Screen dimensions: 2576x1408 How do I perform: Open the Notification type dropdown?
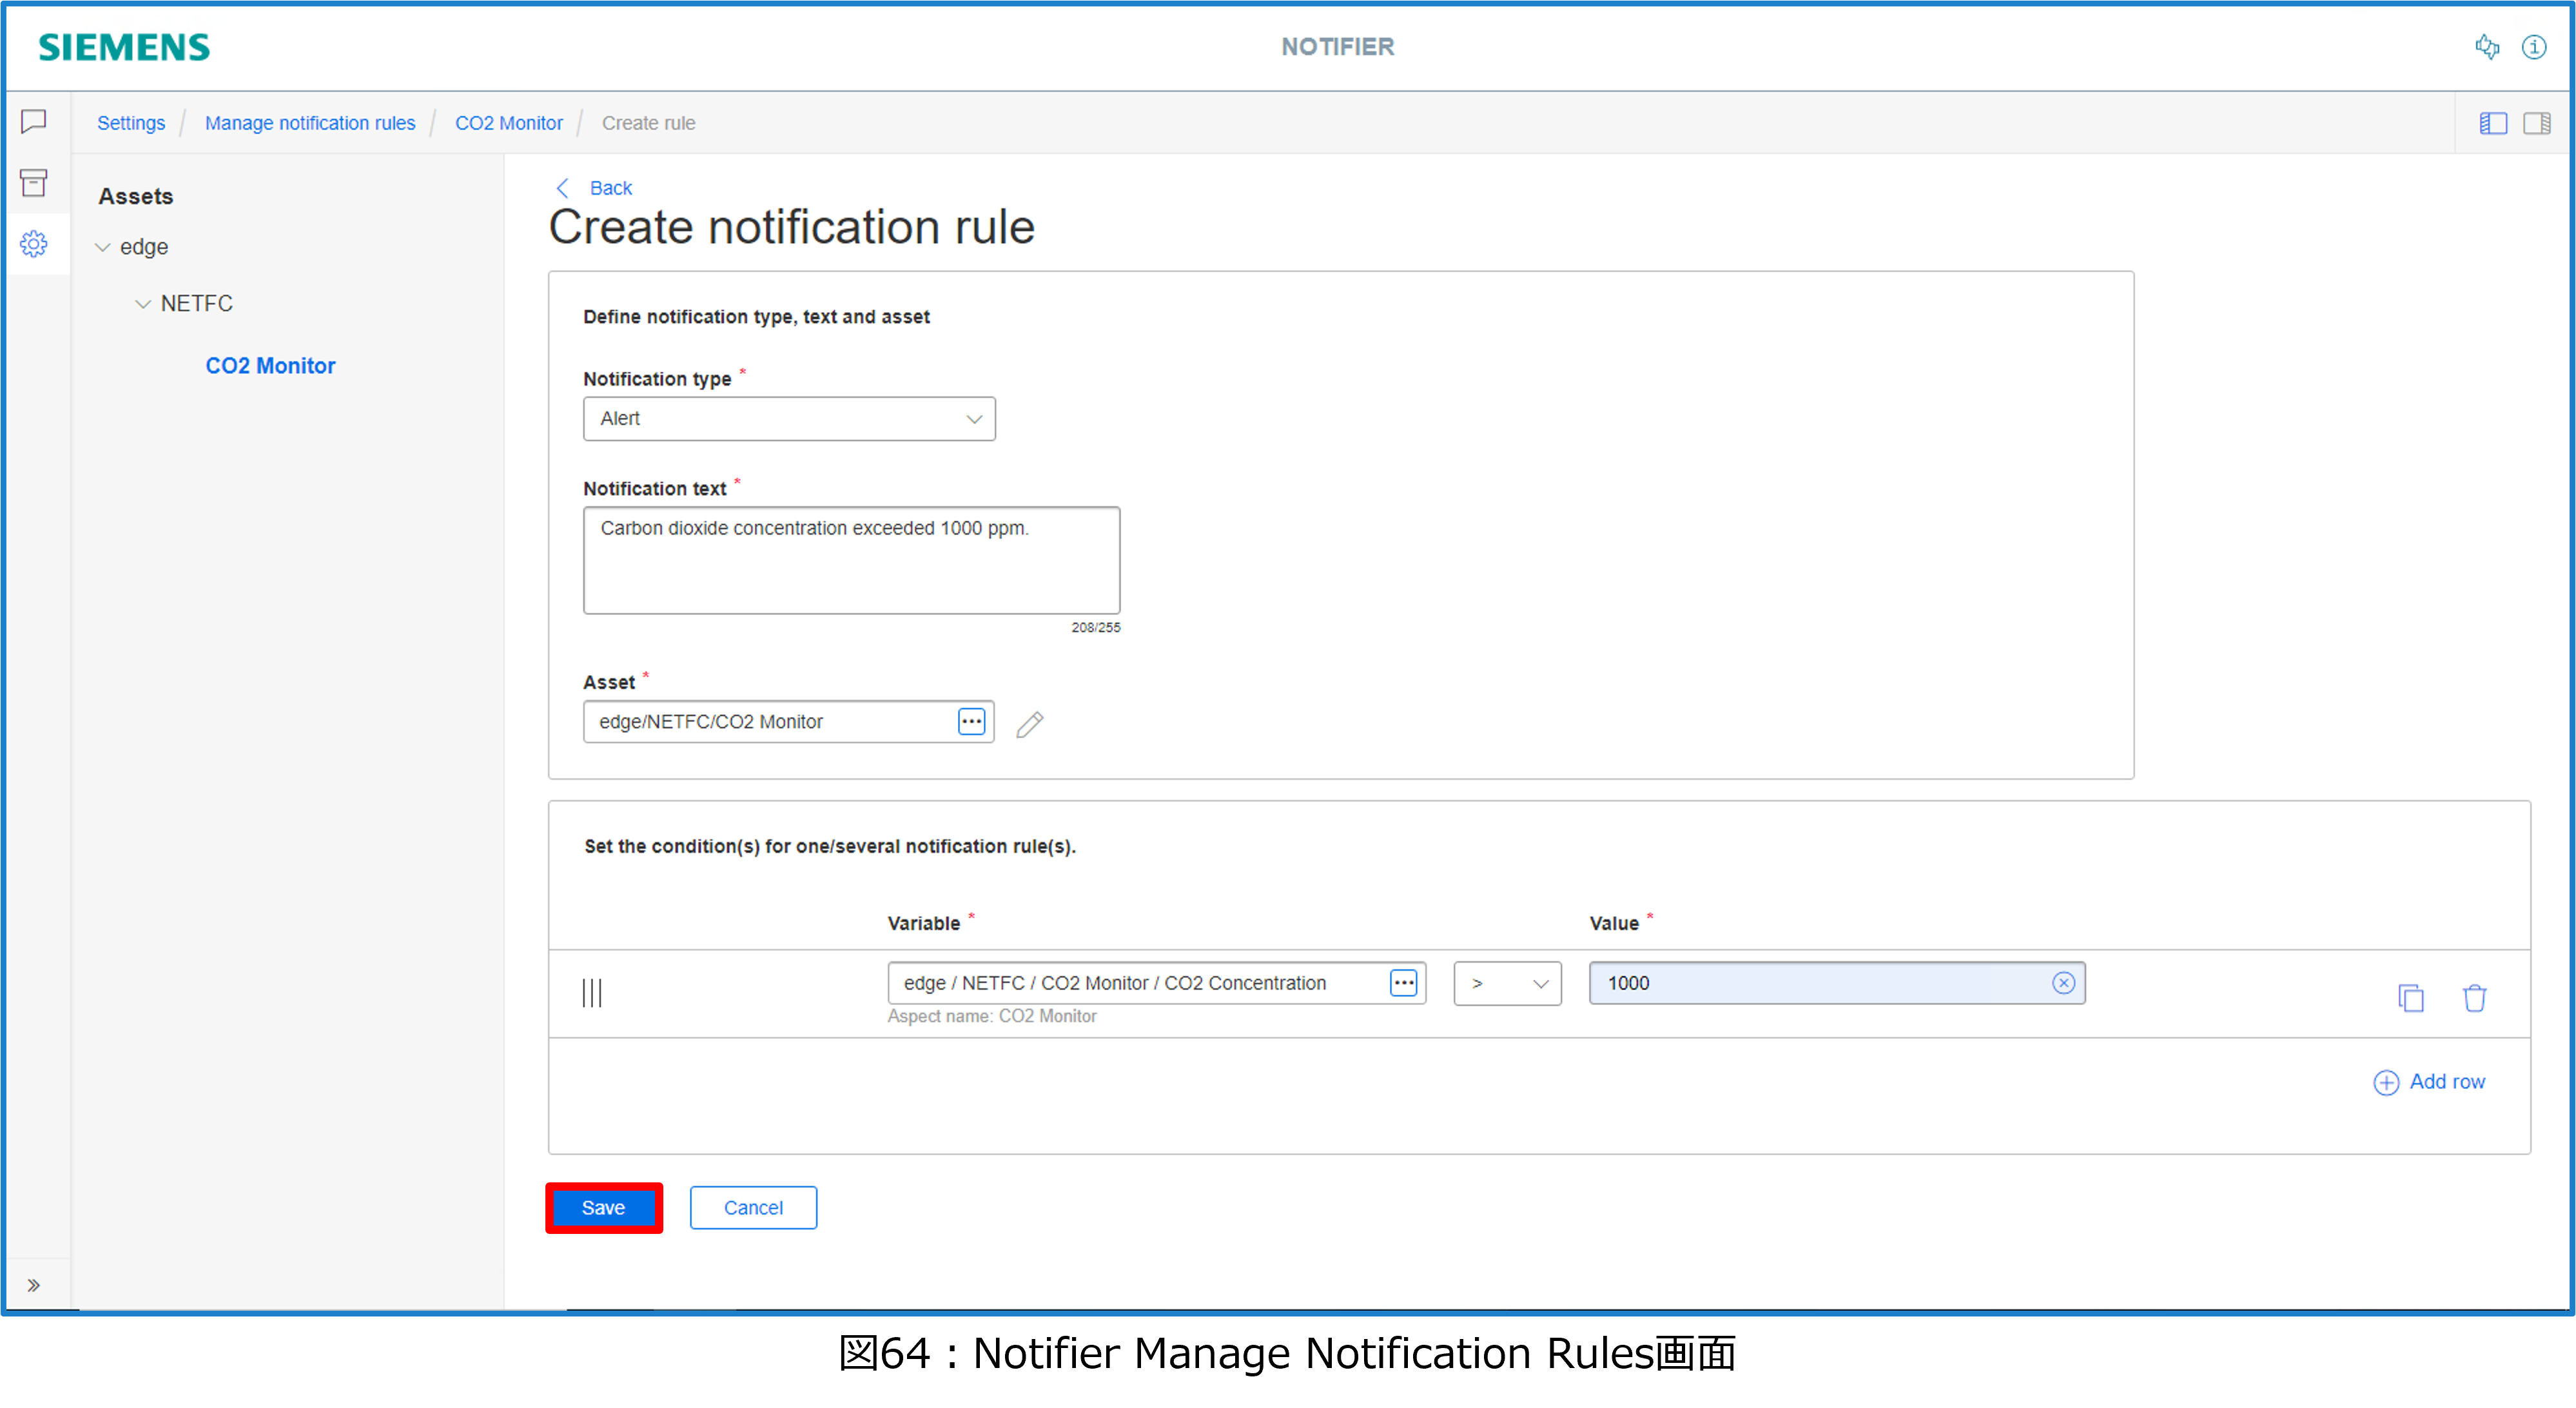click(x=788, y=419)
